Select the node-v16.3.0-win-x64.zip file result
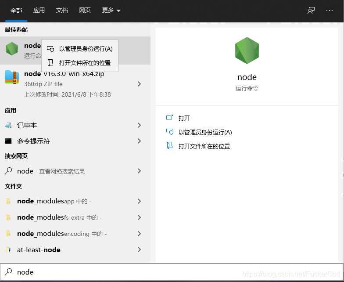 75,83
